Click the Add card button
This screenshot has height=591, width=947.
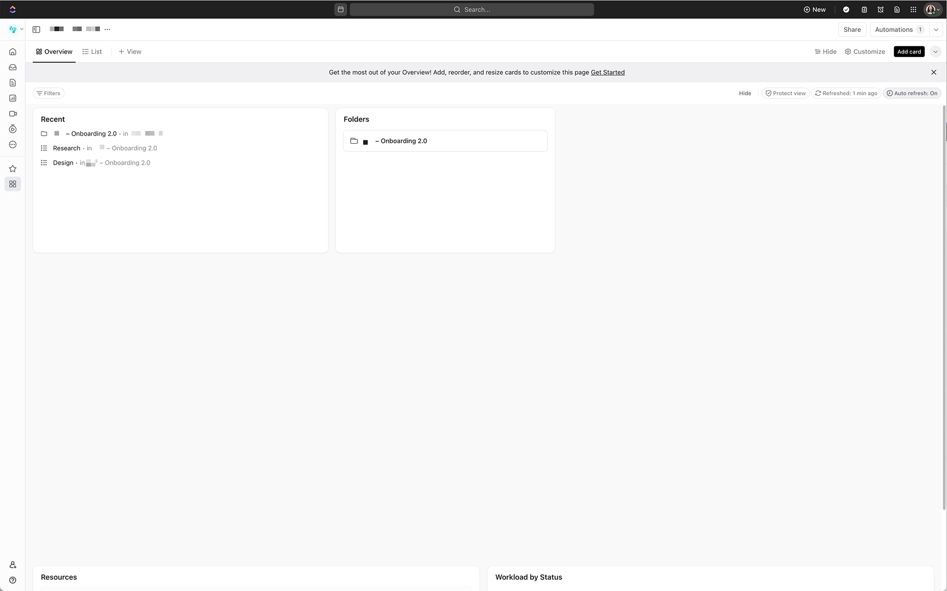click(909, 51)
